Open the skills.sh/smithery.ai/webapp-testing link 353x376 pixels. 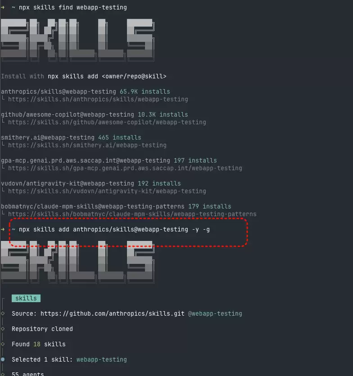coord(87,145)
